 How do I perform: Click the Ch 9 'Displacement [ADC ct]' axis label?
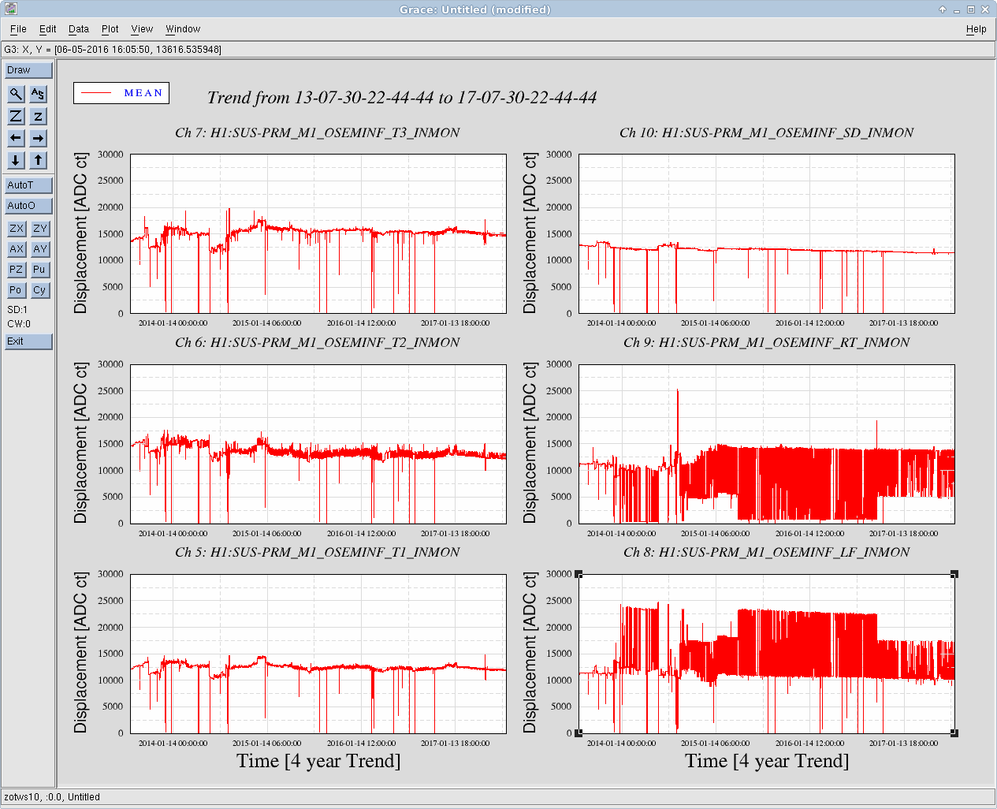[x=530, y=443]
